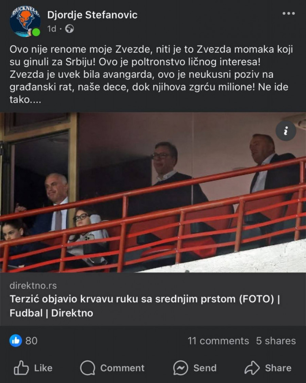
Task: Click the Like button label
Action: (x=43, y=368)
